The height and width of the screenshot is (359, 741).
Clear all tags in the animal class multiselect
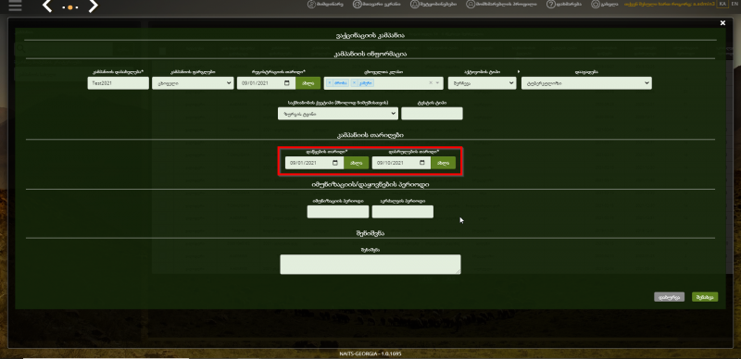coord(431,82)
